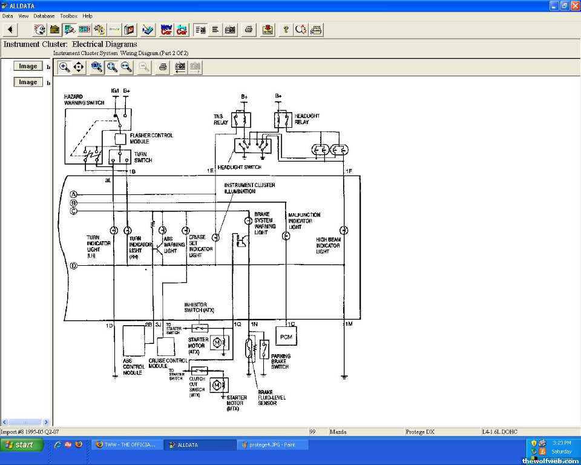
Task: Click the 100% zoom magnifier icon
Action: tap(97, 67)
